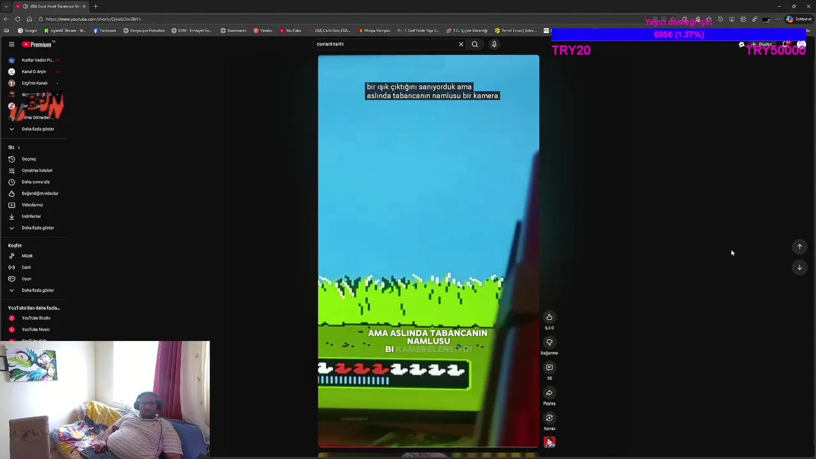
Task: Open the channel avatar under Remix
Action: pyautogui.click(x=550, y=442)
